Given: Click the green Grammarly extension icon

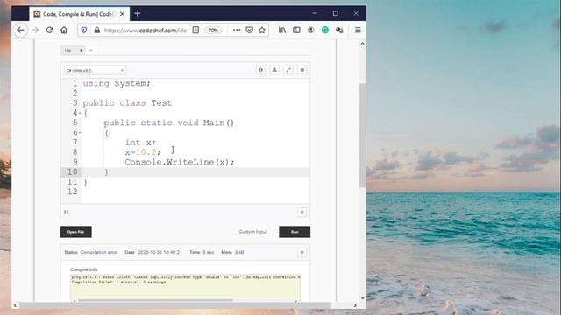Looking at the screenshot, I should pyautogui.click(x=325, y=30).
